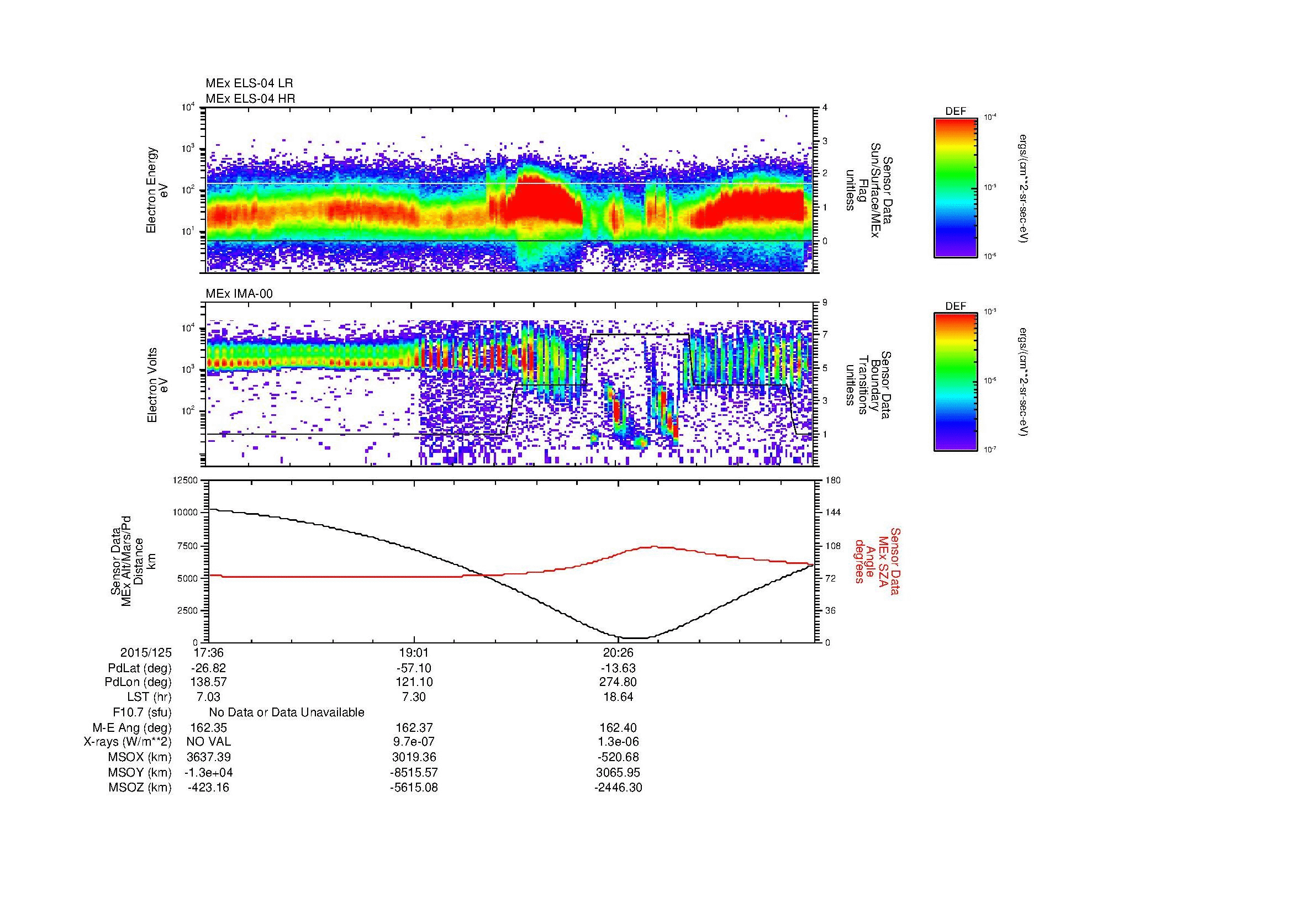Click MSOX value '-520.68'
1292x913 pixels.
tap(618, 757)
